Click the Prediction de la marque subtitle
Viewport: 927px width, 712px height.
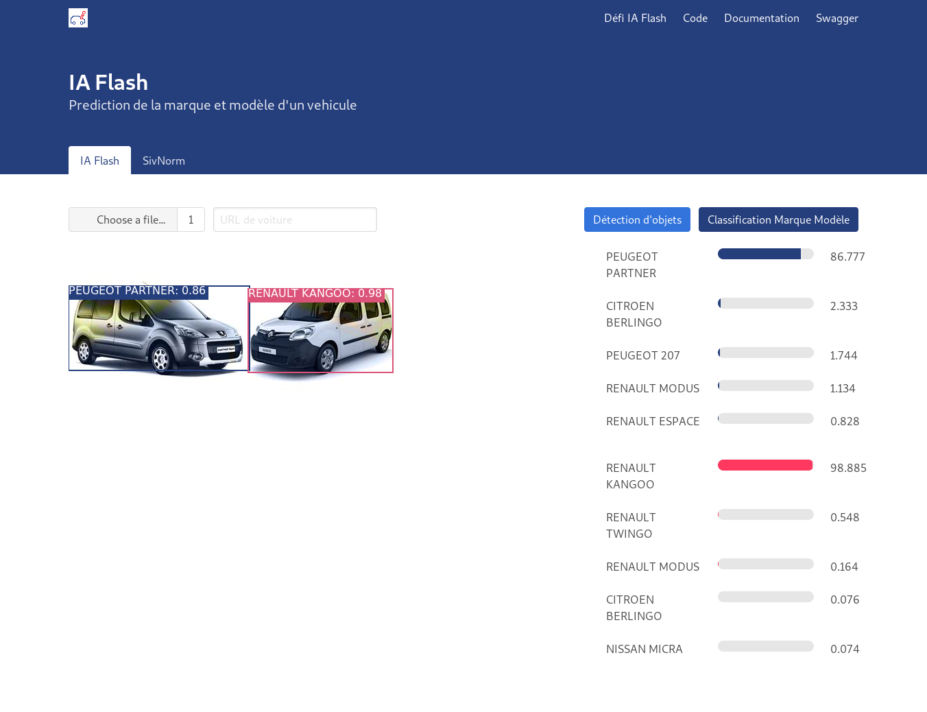(x=213, y=105)
